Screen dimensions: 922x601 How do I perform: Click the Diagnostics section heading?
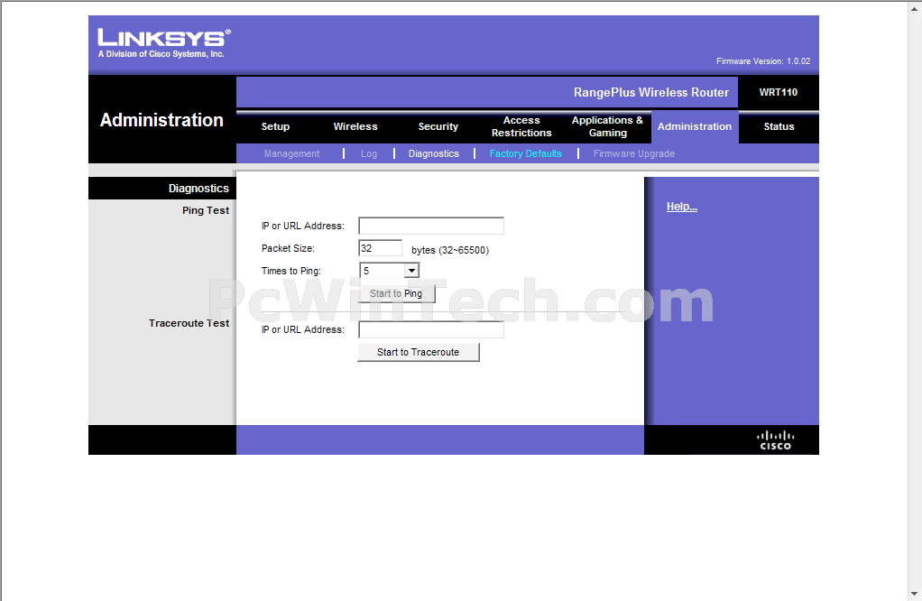(x=198, y=189)
